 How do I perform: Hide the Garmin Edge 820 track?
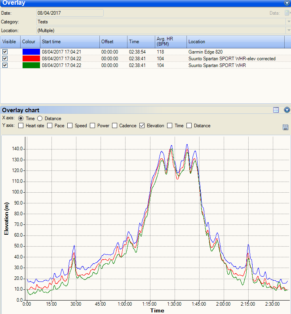point(5,52)
